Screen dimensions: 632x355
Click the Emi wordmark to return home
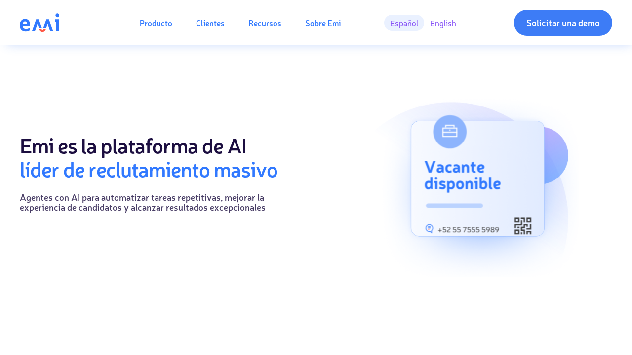(39, 22)
